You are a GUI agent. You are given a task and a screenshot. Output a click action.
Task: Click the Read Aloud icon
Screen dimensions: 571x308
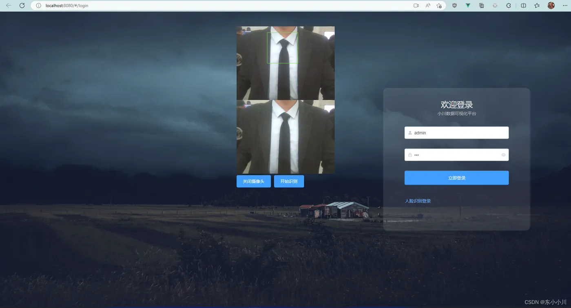(x=428, y=6)
